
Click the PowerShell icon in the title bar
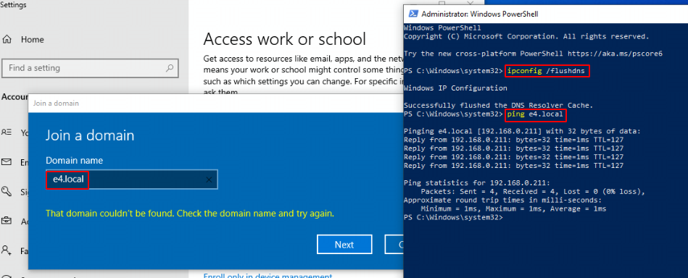coord(413,14)
